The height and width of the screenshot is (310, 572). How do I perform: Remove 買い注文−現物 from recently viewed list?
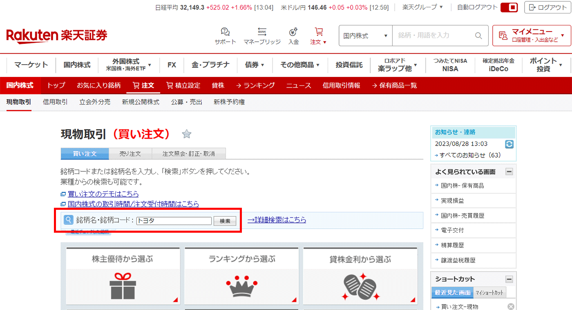tap(511, 307)
